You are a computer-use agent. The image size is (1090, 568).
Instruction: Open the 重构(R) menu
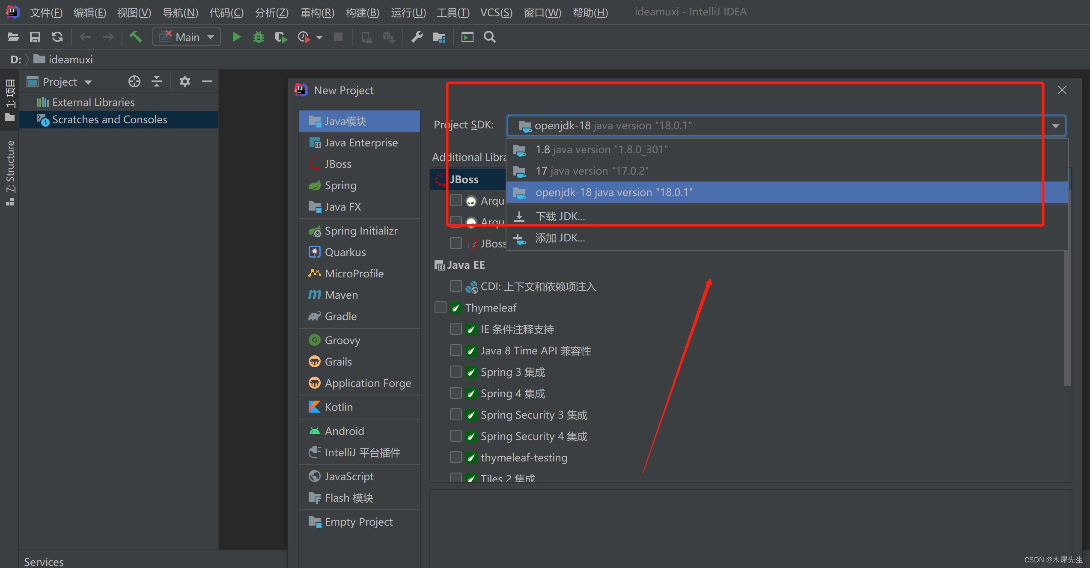click(317, 12)
